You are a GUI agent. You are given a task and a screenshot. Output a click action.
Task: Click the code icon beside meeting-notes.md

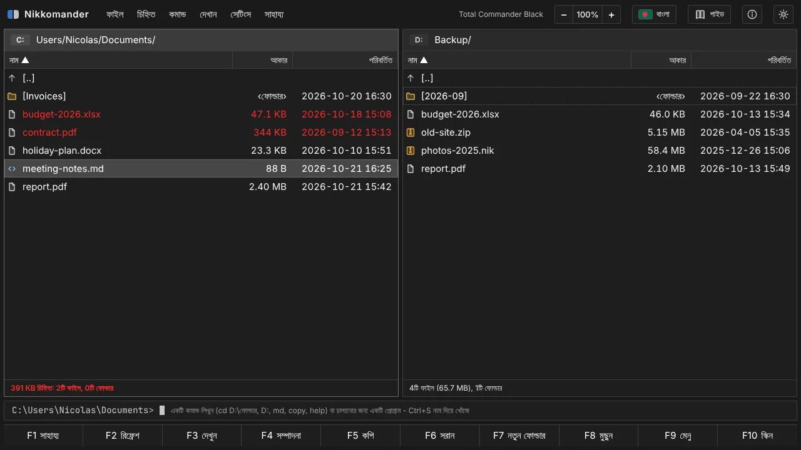[x=12, y=169]
